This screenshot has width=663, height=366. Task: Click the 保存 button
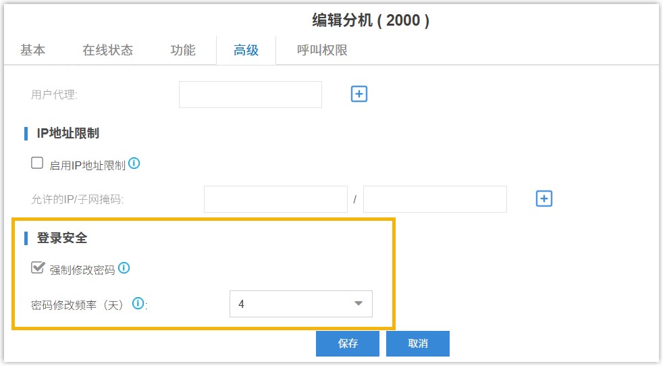click(x=348, y=343)
